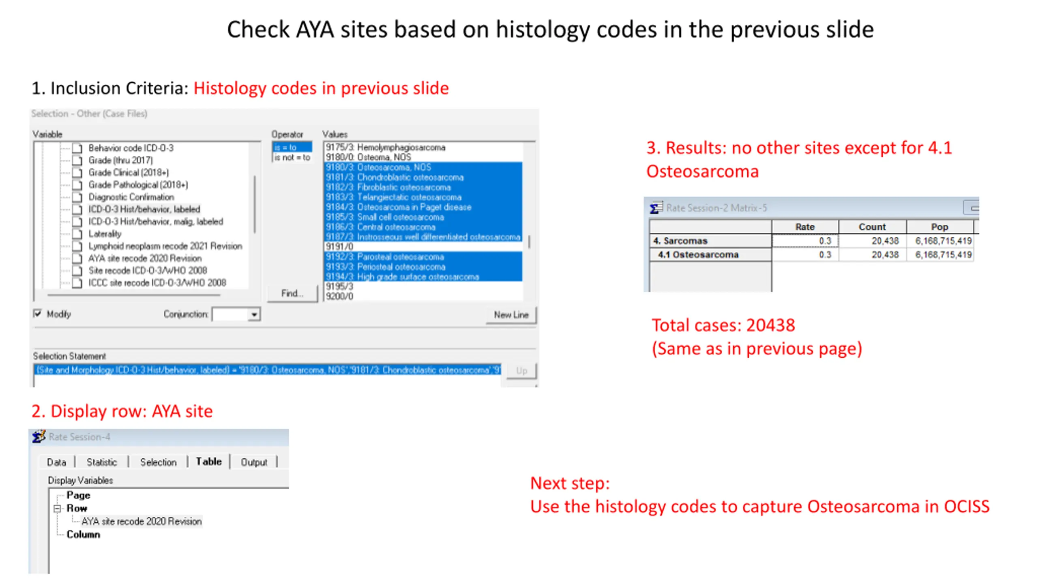The image size is (1038, 584).
Task: Switch to the Table tab
Action: tap(209, 462)
